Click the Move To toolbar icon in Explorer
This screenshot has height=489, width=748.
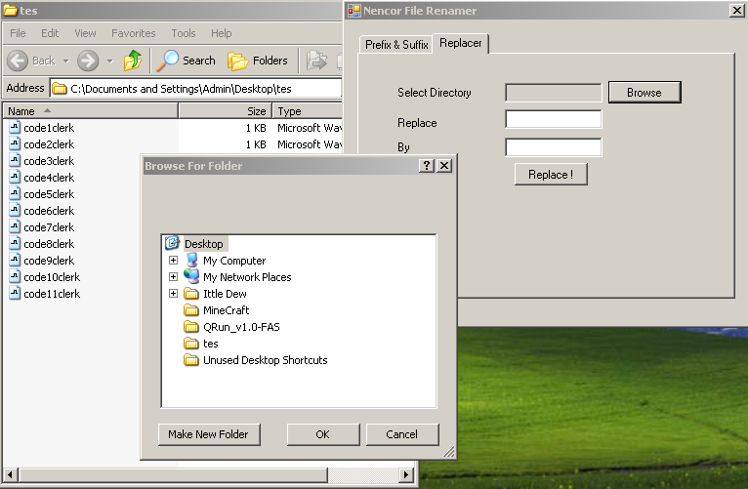(x=316, y=61)
